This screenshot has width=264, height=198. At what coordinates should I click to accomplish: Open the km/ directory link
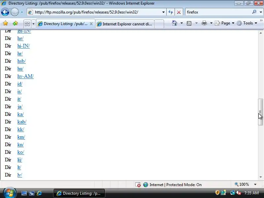click(21, 137)
